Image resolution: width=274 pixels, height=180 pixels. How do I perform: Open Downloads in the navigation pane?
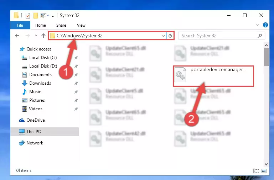[x=40, y=83]
